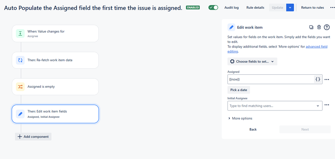
Task: Open ellipsis menu beside Initial Assignee field
Action: click(327, 105)
